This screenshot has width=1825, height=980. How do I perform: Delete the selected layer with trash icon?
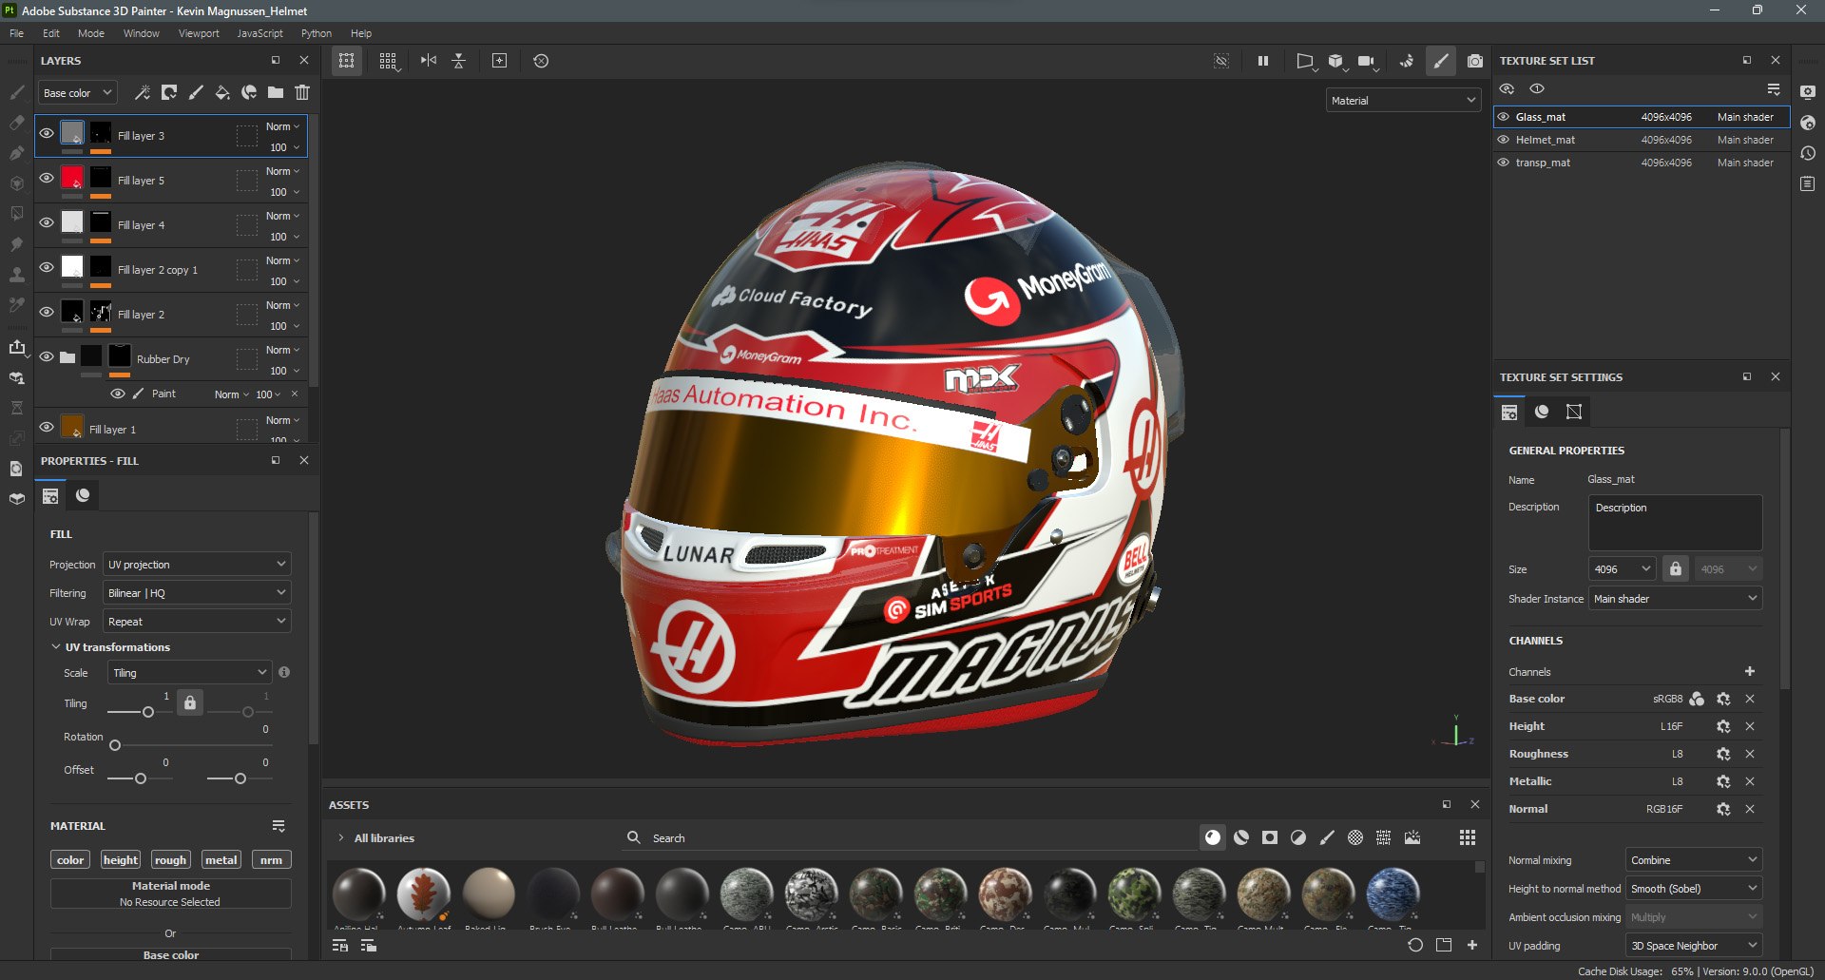pyautogui.click(x=302, y=92)
